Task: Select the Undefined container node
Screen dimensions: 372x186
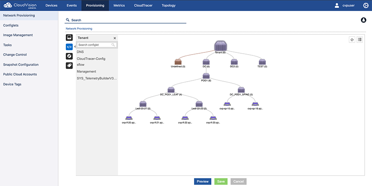Action: click(x=178, y=62)
